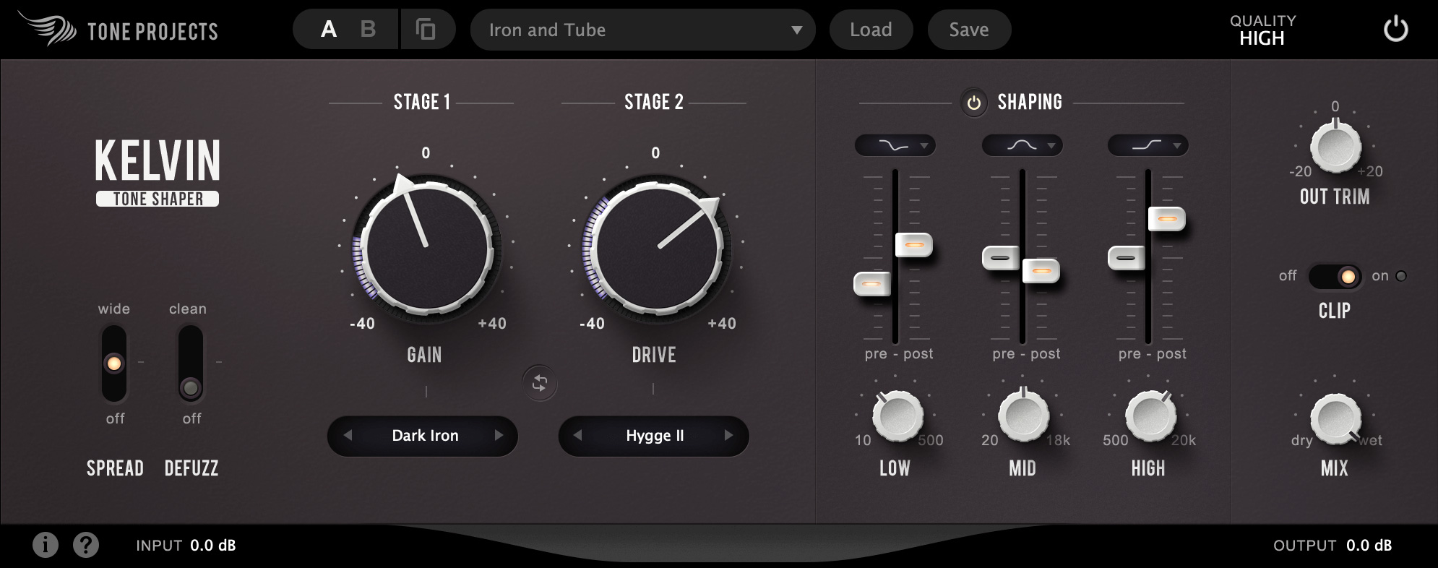Open the help question mark icon

tap(86, 545)
